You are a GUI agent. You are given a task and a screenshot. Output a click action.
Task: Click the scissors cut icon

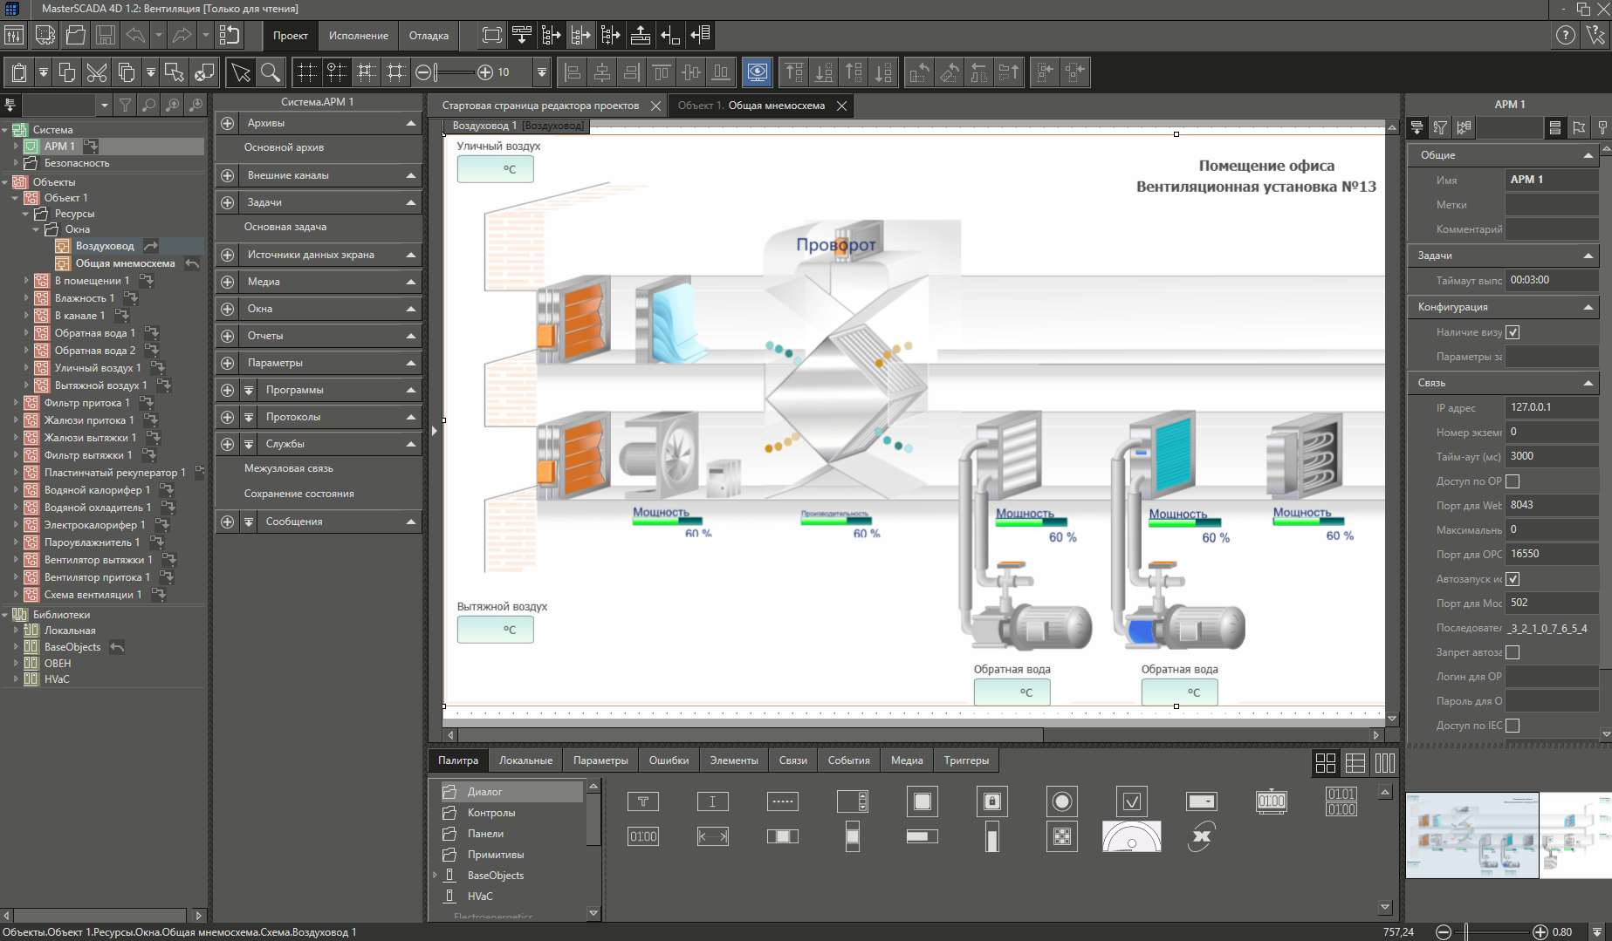[97, 72]
